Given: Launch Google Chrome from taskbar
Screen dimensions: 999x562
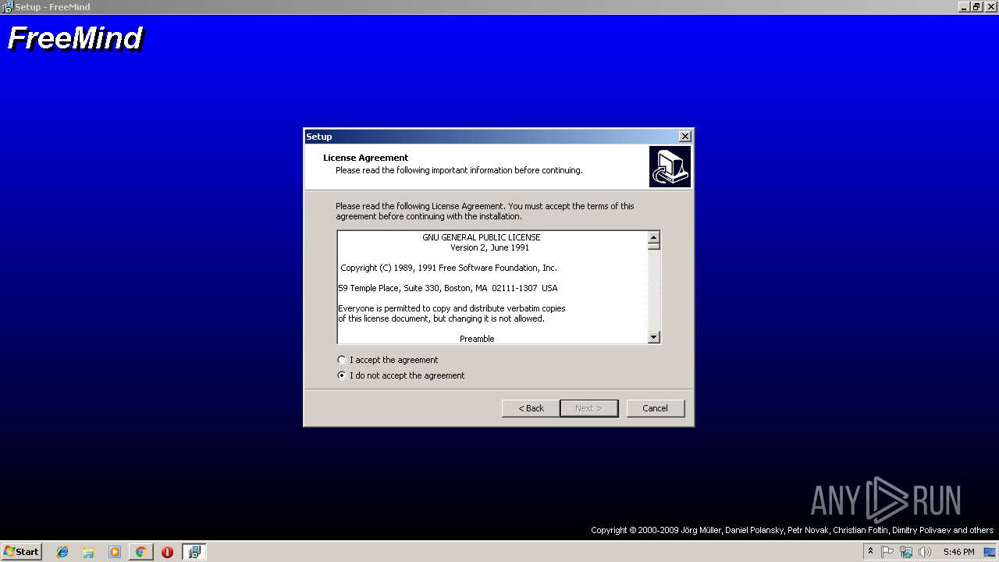Looking at the screenshot, I should point(140,552).
